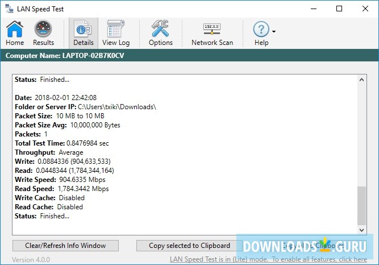Click the Date line 2018-02-01 22:42:08
The image size is (379, 265).
(56, 98)
